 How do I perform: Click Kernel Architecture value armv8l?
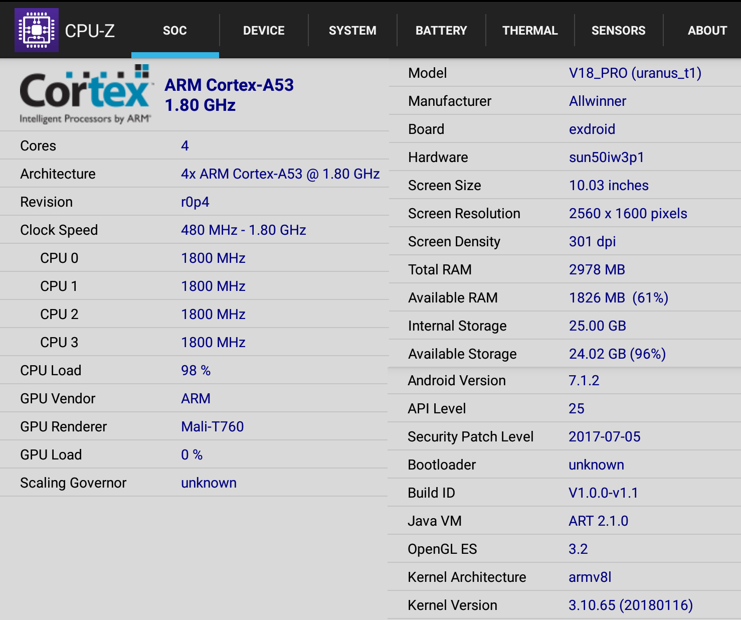590,577
